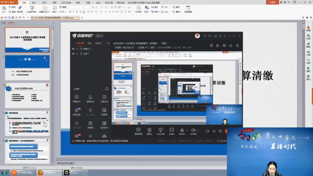The height and width of the screenshot is (176, 313).
Task: Click the Redo arrow in quick access toolbar
Action: pyautogui.click(x=23, y=18)
